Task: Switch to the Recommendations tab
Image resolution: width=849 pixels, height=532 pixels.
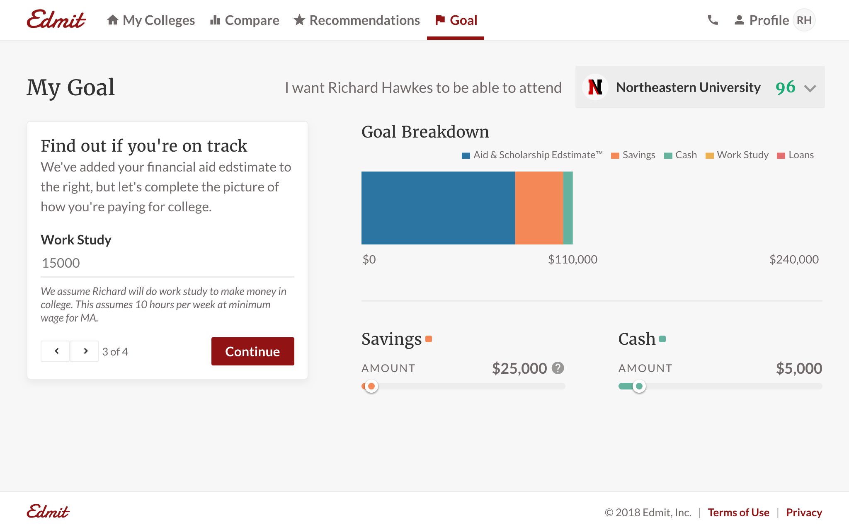Action: [357, 20]
